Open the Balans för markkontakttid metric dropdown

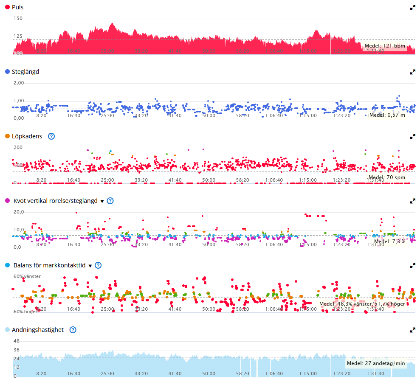coord(90,266)
